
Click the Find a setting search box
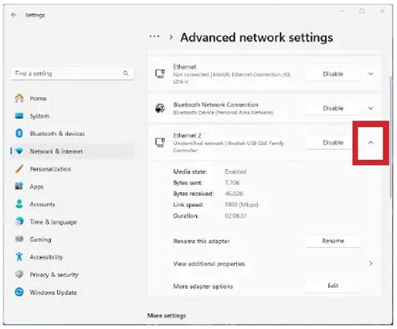[72, 74]
